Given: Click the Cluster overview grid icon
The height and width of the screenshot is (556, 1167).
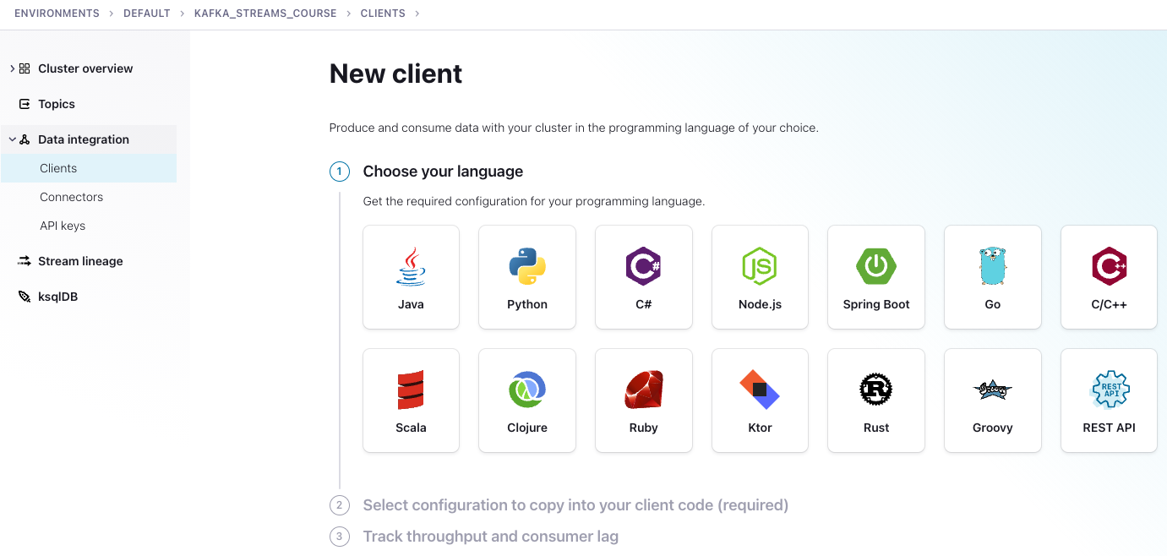Looking at the screenshot, I should coord(25,68).
